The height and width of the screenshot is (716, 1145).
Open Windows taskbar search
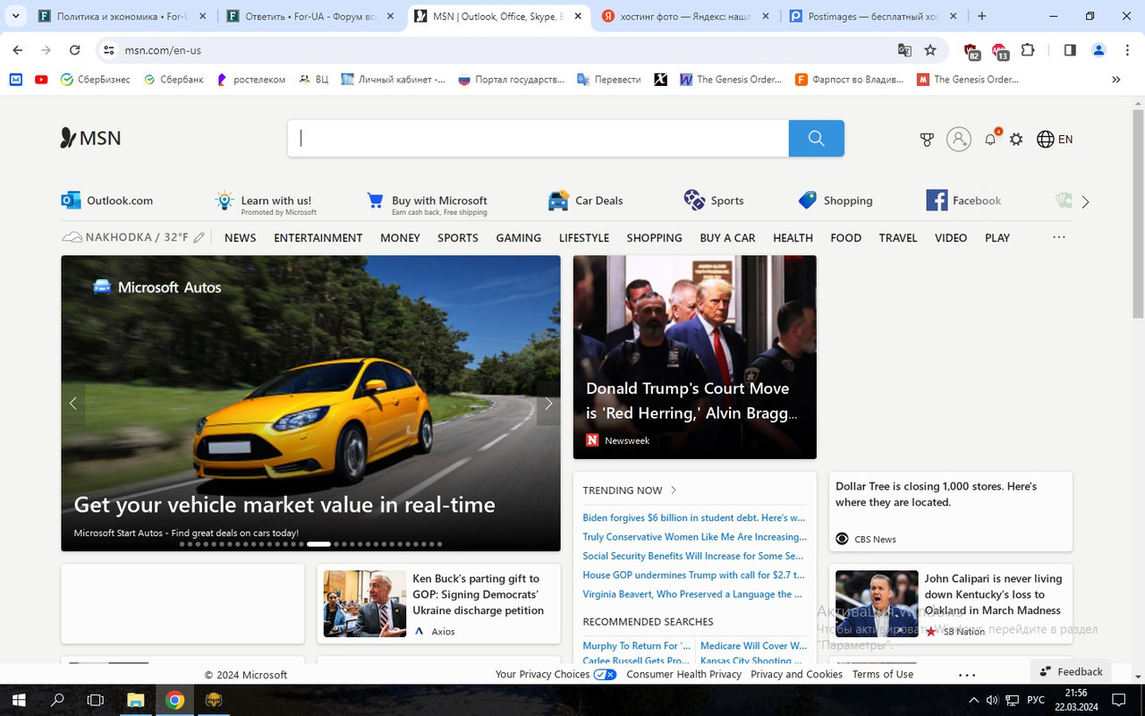(57, 700)
